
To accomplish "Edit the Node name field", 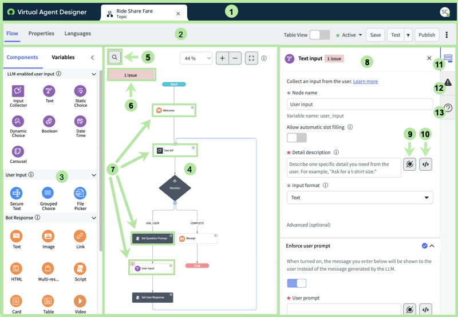I will 360,105.
